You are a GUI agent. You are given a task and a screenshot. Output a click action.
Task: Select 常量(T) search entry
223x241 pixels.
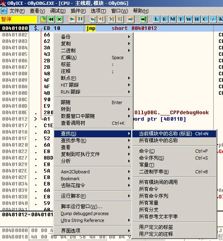(174, 165)
